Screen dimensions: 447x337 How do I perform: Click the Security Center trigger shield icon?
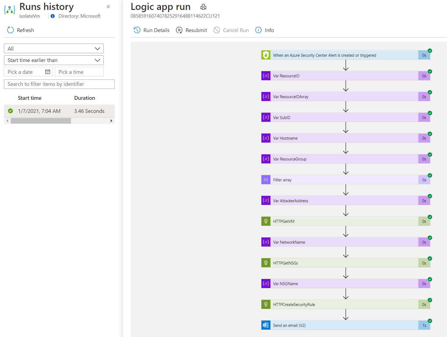(266, 55)
